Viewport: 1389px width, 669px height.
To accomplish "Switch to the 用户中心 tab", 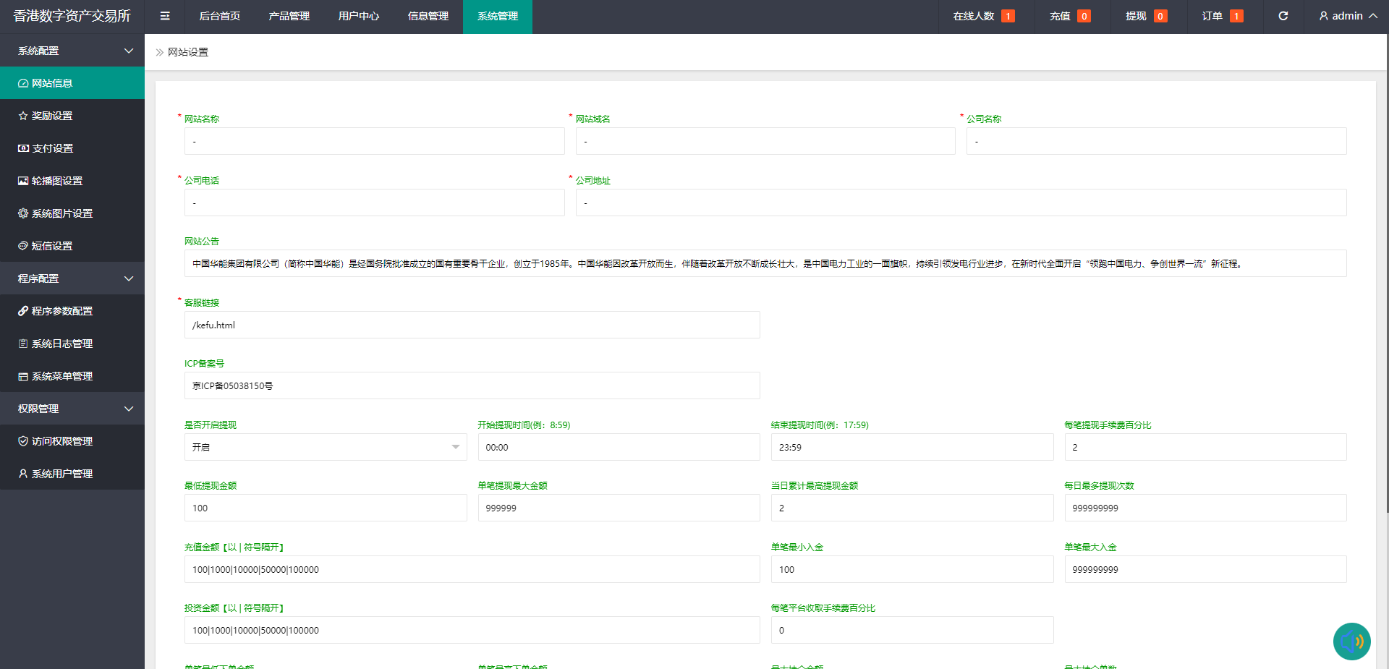I will coord(358,15).
